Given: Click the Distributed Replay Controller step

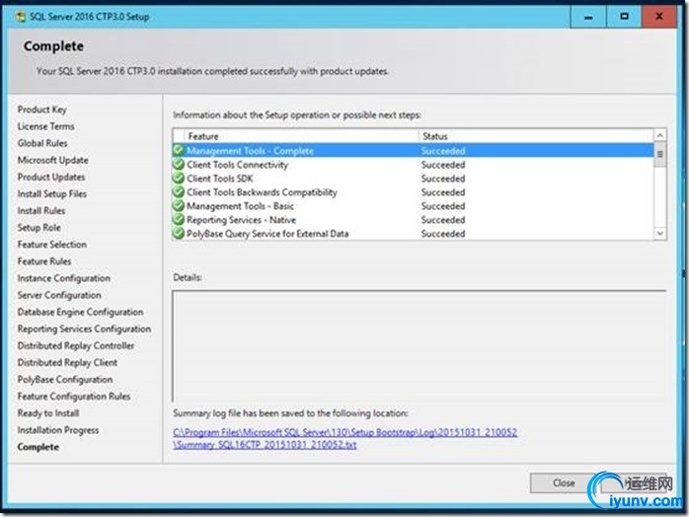Looking at the screenshot, I should (x=76, y=345).
